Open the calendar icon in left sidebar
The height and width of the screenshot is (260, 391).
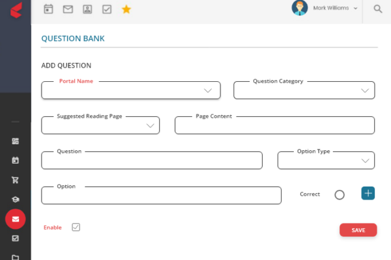[x=15, y=161]
